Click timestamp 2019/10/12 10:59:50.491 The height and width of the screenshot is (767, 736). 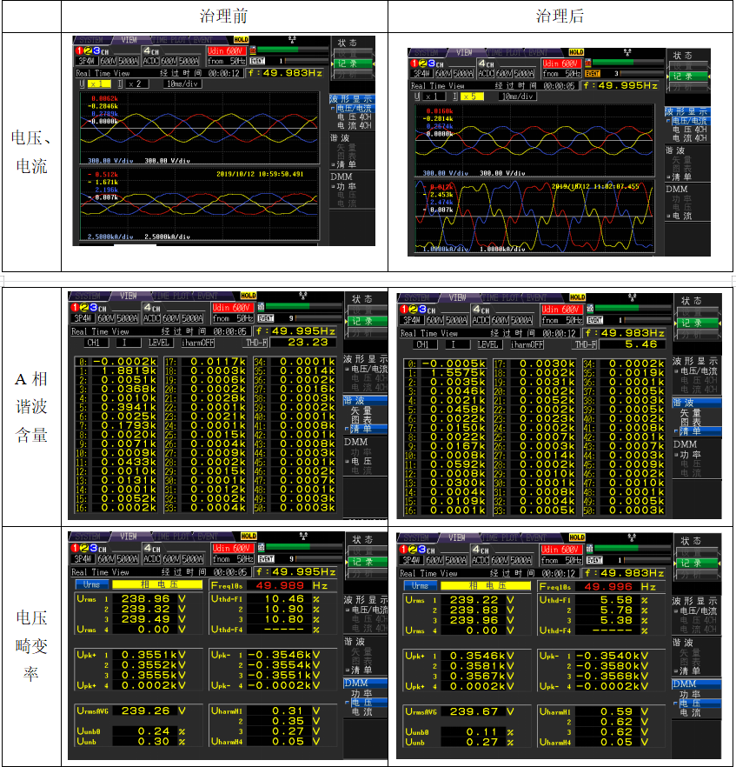tap(260, 174)
